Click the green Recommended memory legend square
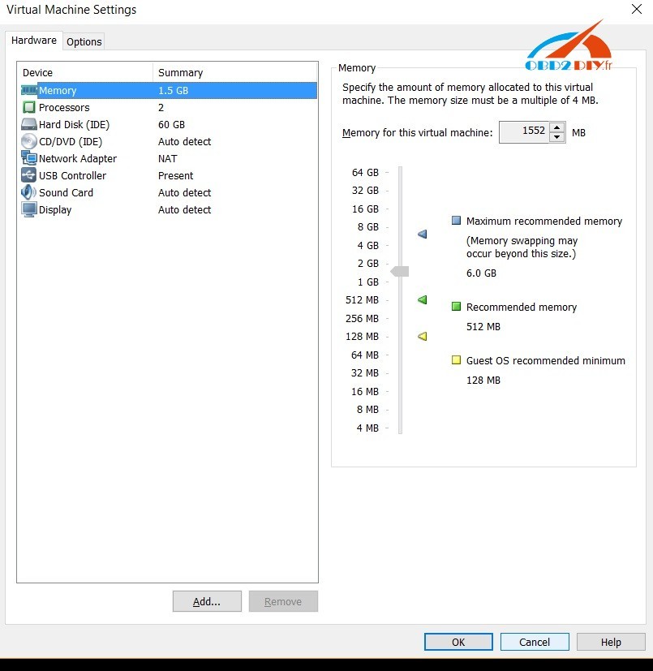This screenshot has height=671, width=653. point(456,307)
